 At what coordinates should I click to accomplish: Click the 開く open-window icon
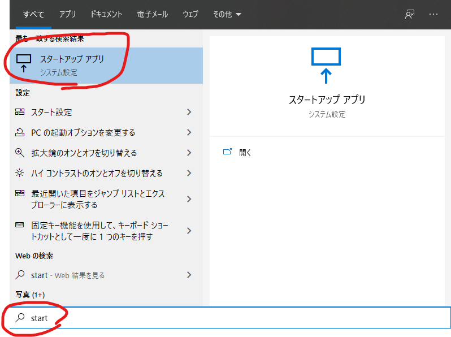pyautogui.click(x=227, y=152)
